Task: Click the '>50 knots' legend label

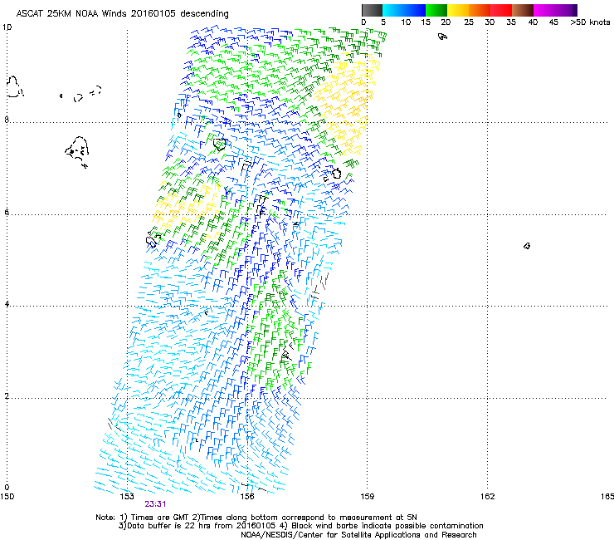Action: 590,22
